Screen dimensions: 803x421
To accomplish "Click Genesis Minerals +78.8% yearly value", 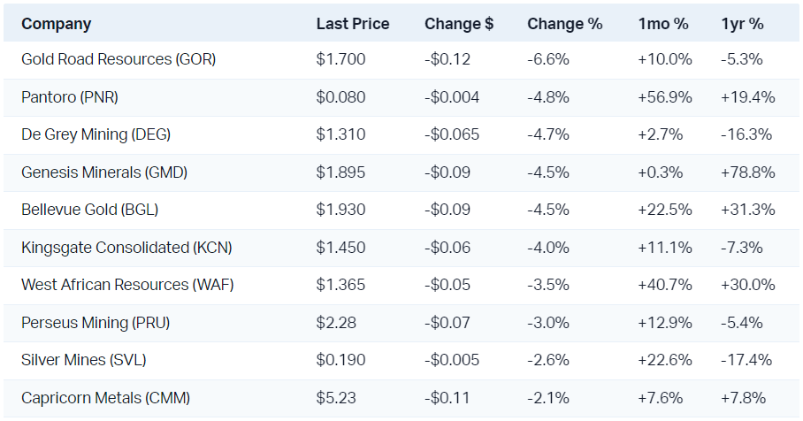I will point(748,172).
